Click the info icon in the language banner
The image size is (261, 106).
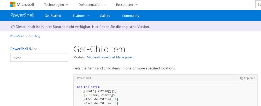coord(12,27)
